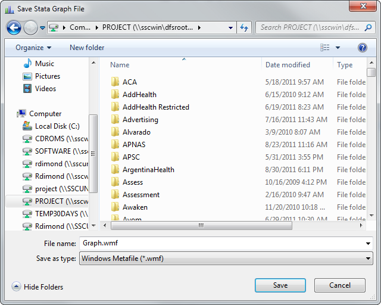381x305 pixels.
Task: Click the APNAS folder icon
Action: pyautogui.click(x=115, y=144)
